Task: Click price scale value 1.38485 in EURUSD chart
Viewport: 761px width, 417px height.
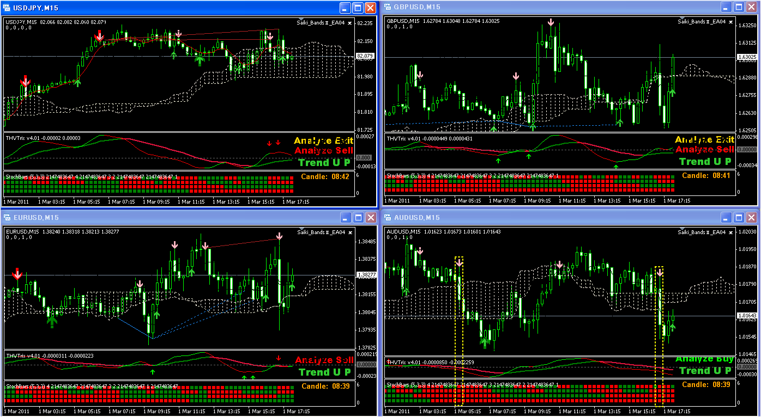Action: (366, 241)
